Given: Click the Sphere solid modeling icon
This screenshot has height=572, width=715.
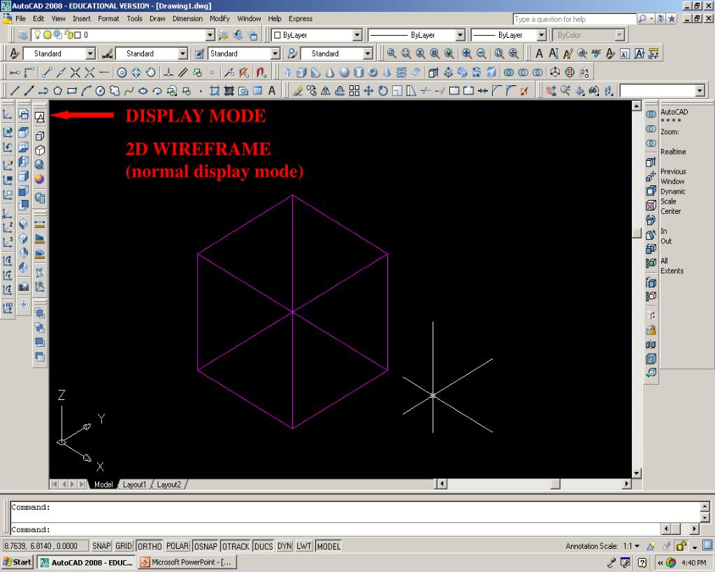Looking at the screenshot, I should point(344,72).
